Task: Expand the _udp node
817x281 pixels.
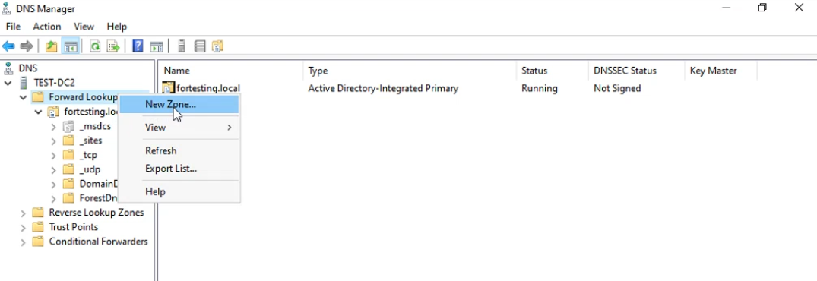Action: coord(54,169)
